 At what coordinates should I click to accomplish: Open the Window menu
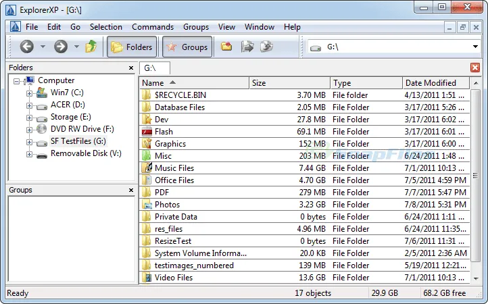(260, 27)
